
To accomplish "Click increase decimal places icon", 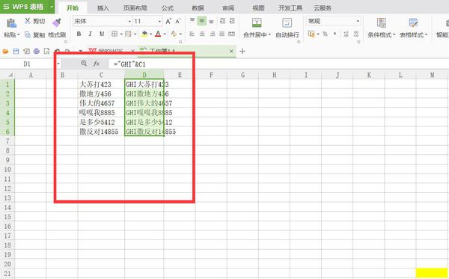I will (x=346, y=34).
